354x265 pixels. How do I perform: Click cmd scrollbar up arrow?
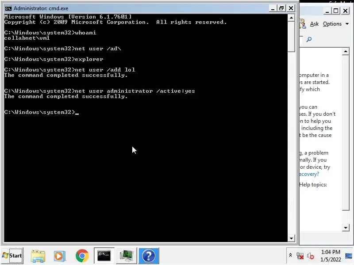(x=291, y=18)
